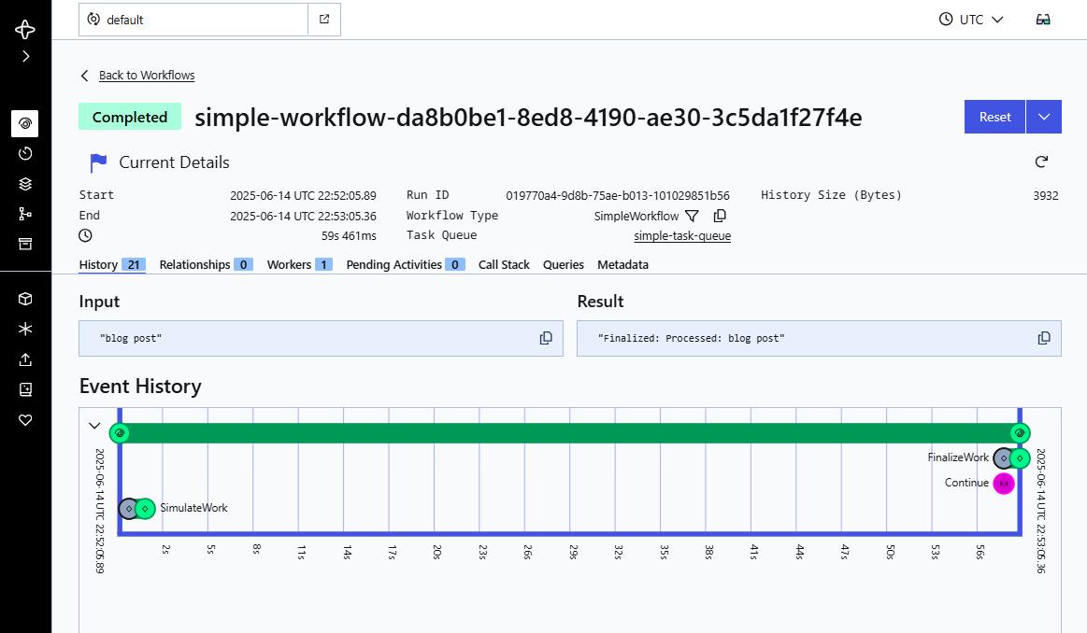Toggle labs mode with the glasses icon
The image size is (1087, 633).
(1042, 19)
